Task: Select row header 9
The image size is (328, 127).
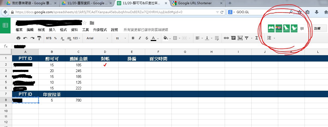Action: pos(6,105)
